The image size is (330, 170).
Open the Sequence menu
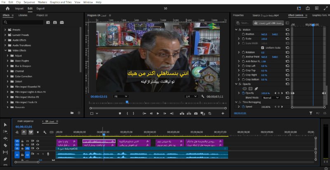(x=29, y=2)
